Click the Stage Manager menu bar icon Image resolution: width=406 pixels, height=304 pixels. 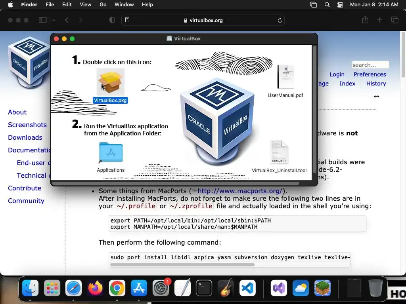pos(313,5)
